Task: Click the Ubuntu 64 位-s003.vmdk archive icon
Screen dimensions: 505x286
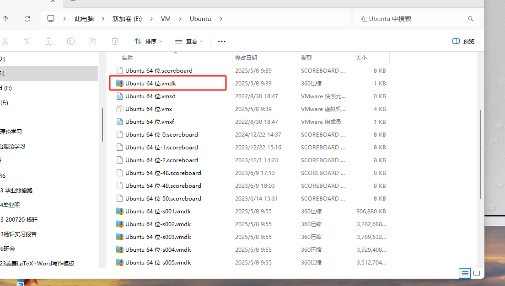Action: (x=119, y=237)
